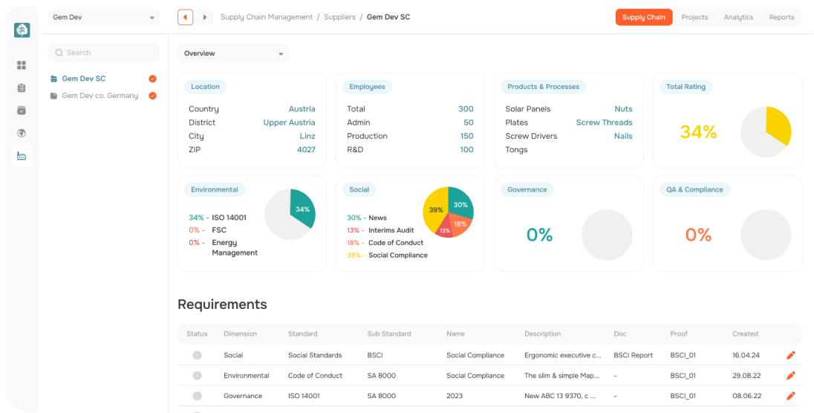Expand the Gem Dev co. Germany folder
This screenshot has height=413, width=814.
[x=53, y=96]
